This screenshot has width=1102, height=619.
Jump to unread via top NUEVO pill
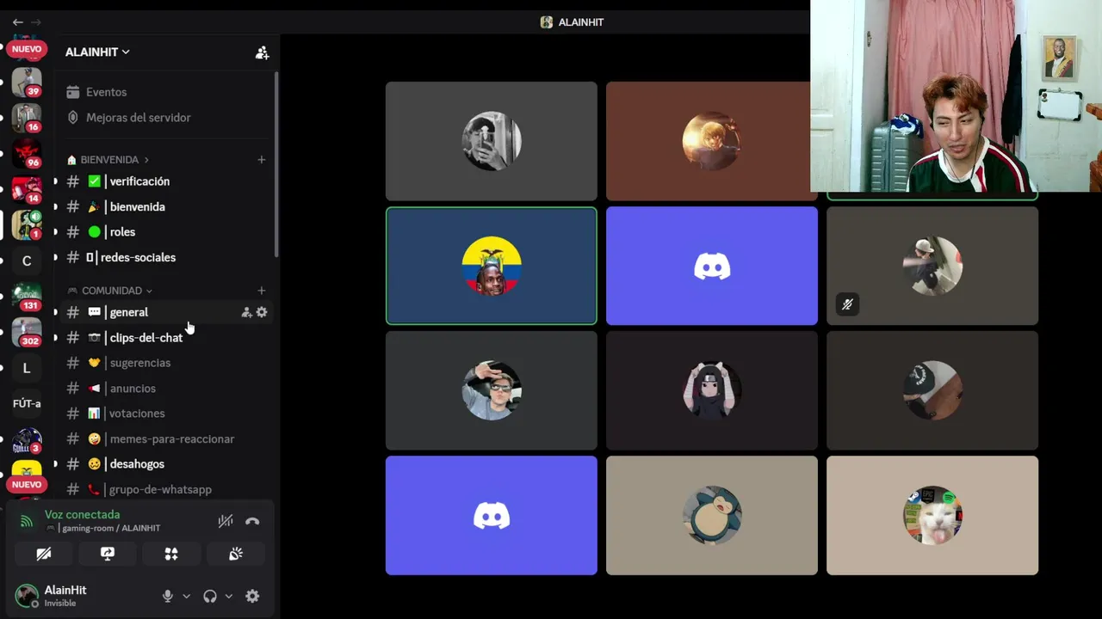[x=27, y=49]
